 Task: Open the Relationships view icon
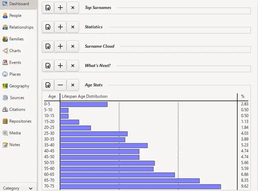pos(5,27)
